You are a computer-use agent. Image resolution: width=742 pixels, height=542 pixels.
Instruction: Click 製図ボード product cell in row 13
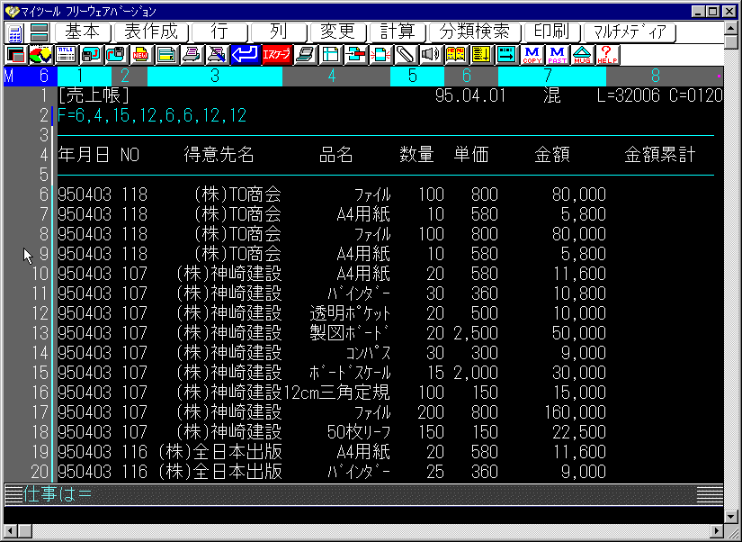tap(350, 333)
